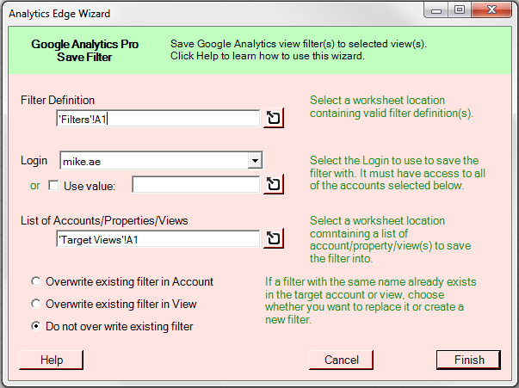Click the 'Google Analytics Pro Save Filter' heading
The width and height of the screenshot is (519, 388).
pos(84,50)
